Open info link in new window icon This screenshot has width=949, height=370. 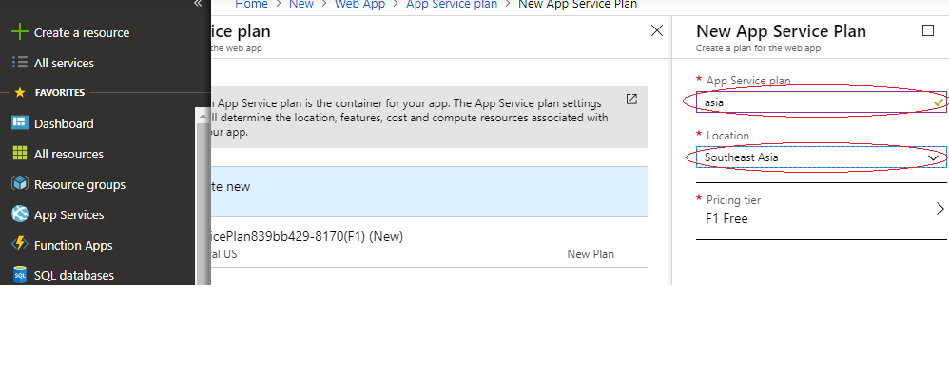(631, 99)
